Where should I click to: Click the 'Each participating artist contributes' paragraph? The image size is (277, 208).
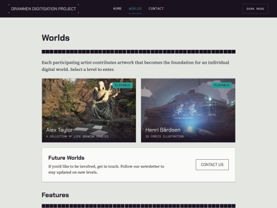pyautogui.click(x=135, y=66)
